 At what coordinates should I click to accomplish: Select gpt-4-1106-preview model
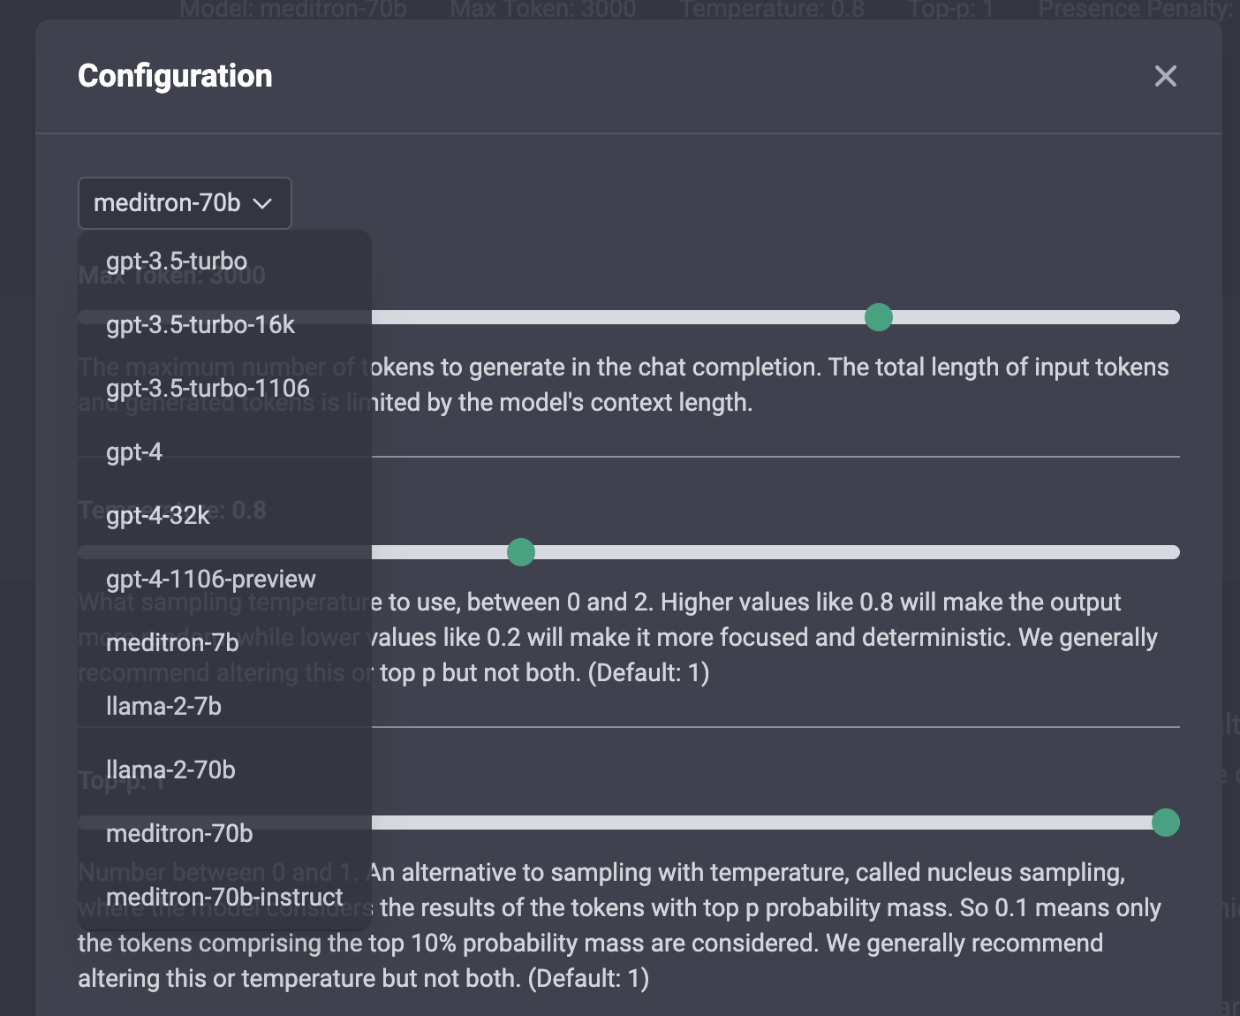pos(224,580)
